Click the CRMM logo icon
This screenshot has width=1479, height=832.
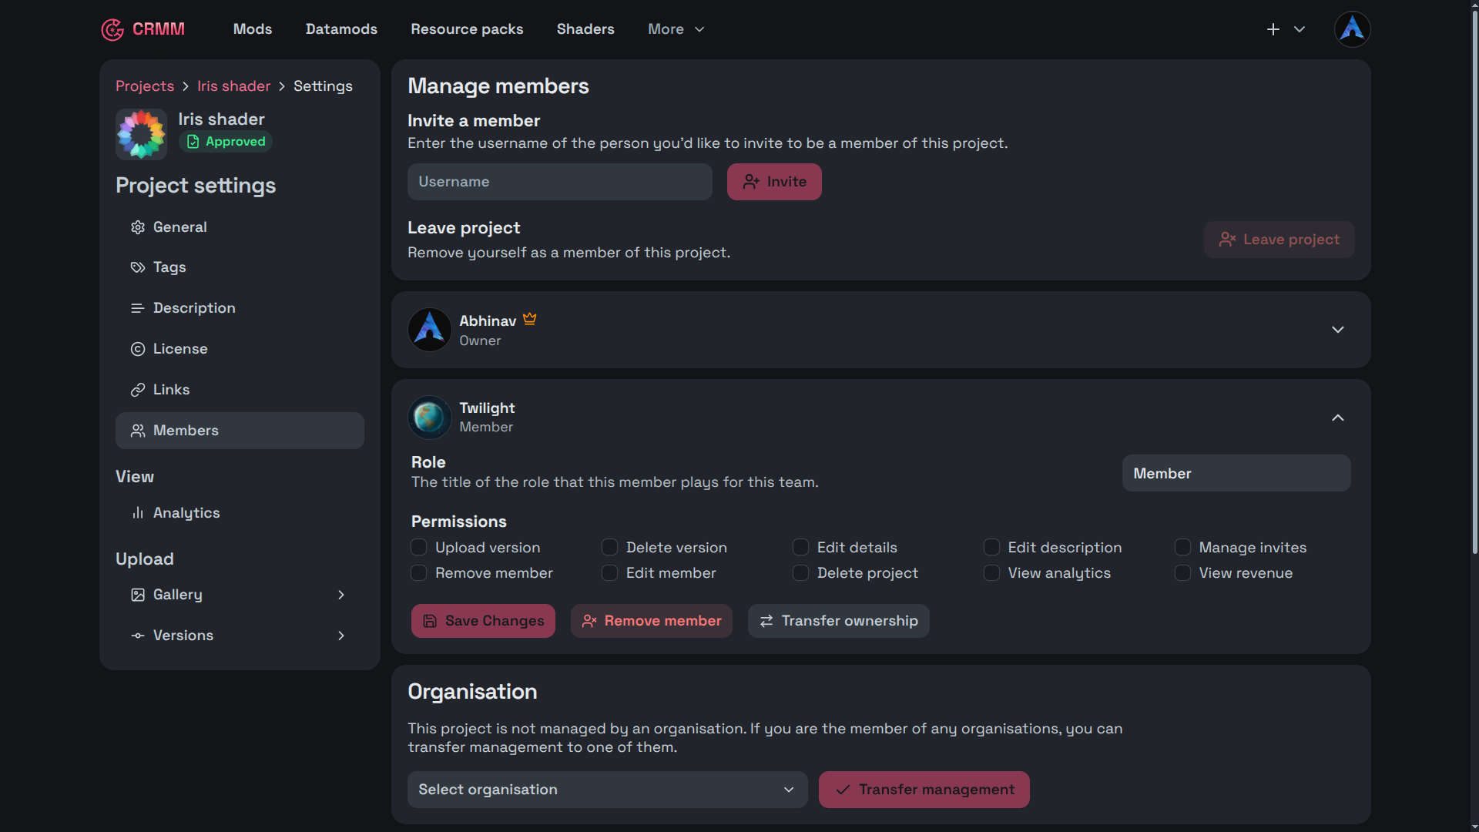click(x=112, y=29)
